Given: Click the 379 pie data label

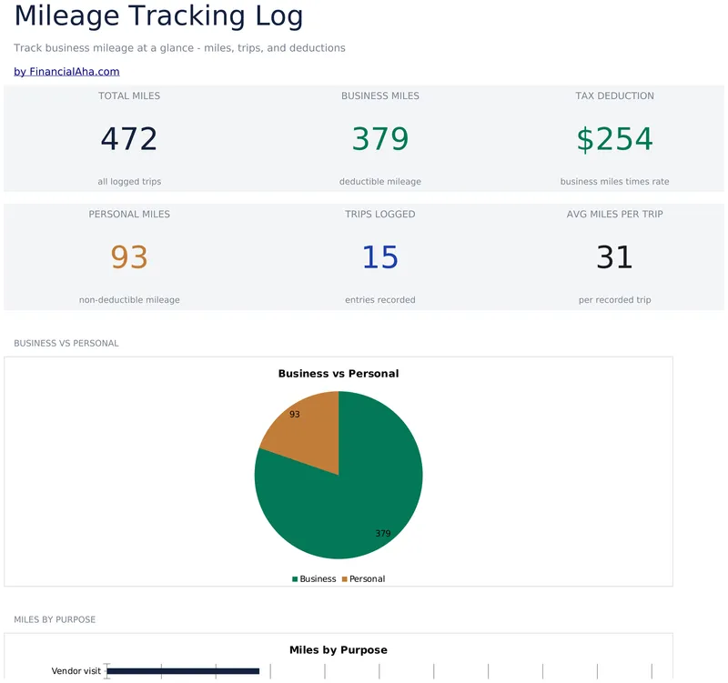Looking at the screenshot, I should [x=382, y=533].
